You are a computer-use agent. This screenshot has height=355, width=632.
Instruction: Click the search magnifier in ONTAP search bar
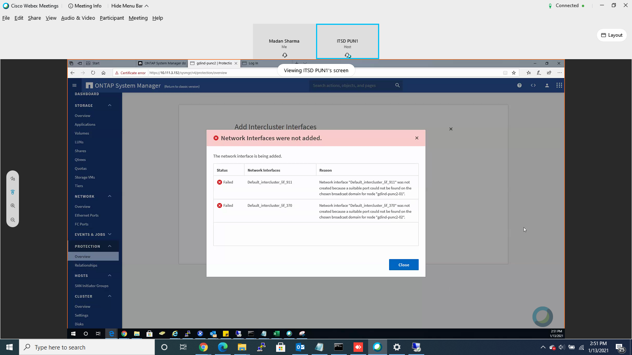point(397,85)
